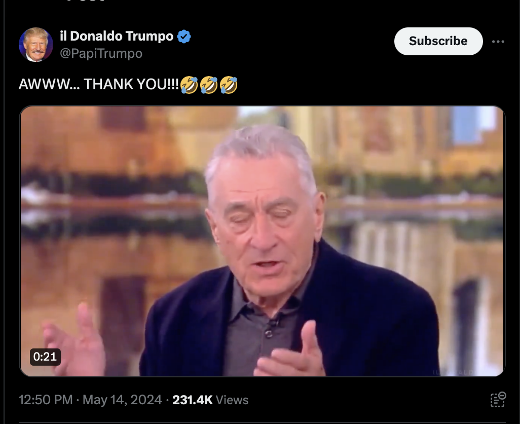Click the middle laughing emoji in post
Image resolution: width=520 pixels, height=424 pixels.
209,85
